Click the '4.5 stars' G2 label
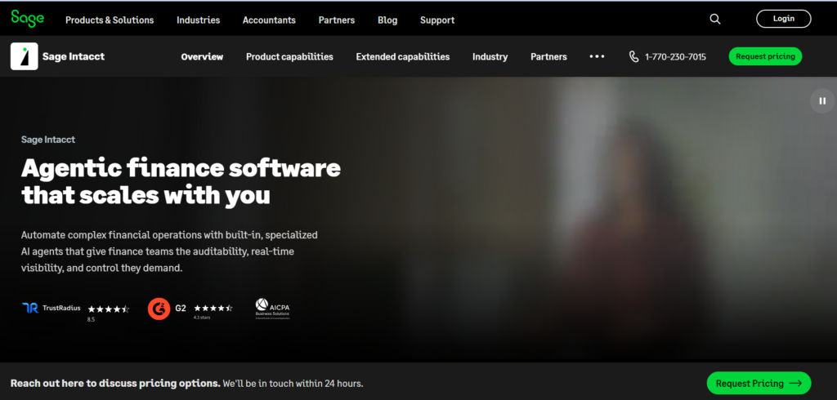The height and width of the screenshot is (400, 837). tap(201, 318)
